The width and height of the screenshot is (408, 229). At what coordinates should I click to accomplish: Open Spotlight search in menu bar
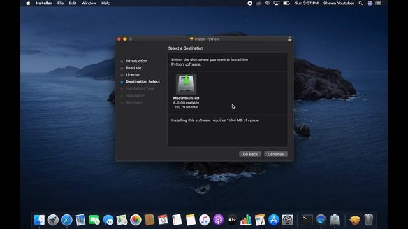pyautogui.click(x=360, y=3)
